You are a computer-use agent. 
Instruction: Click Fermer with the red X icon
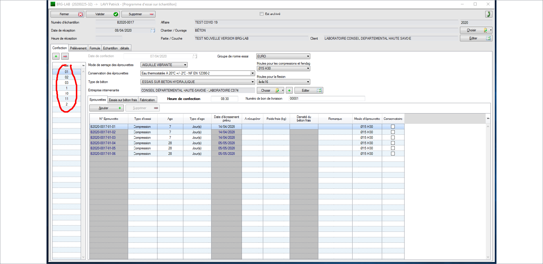[67, 14]
